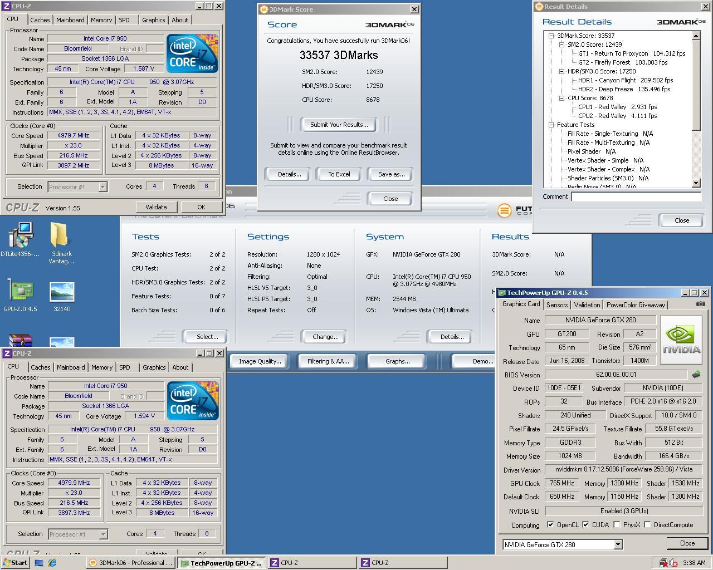Click the Graphs button in 3DMark06
Image resolution: width=713 pixels, height=570 pixels.
click(x=397, y=361)
